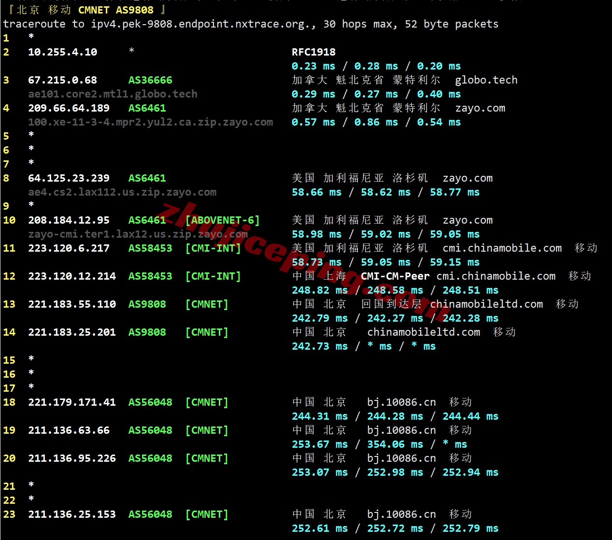The height and width of the screenshot is (540, 612).
Task: Click the [ABOVENET-6] tag
Action: coord(223,220)
